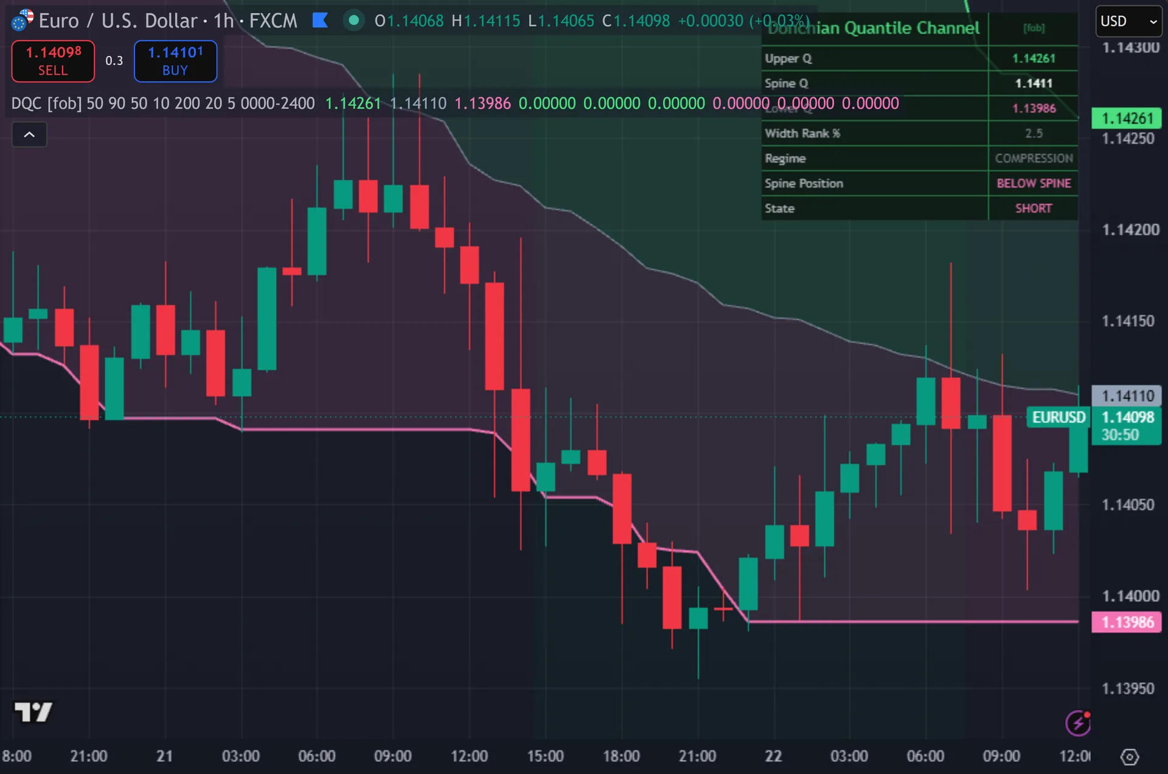
Task: Click the Width Rank % row label
Action: [802, 133]
